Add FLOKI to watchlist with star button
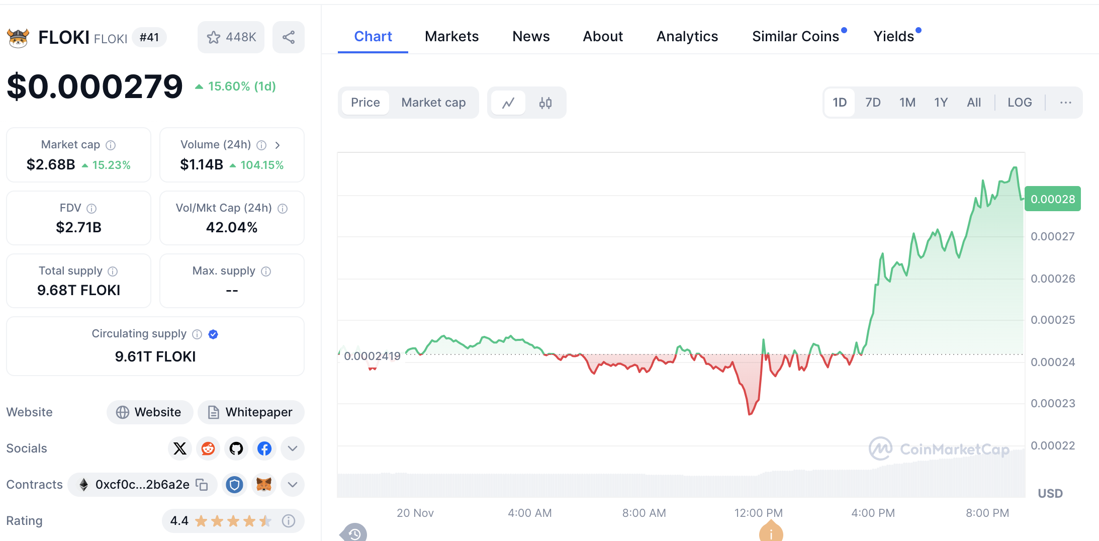Image resolution: width=1099 pixels, height=541 pixels. pyautogui.click(x=231, y=37)
